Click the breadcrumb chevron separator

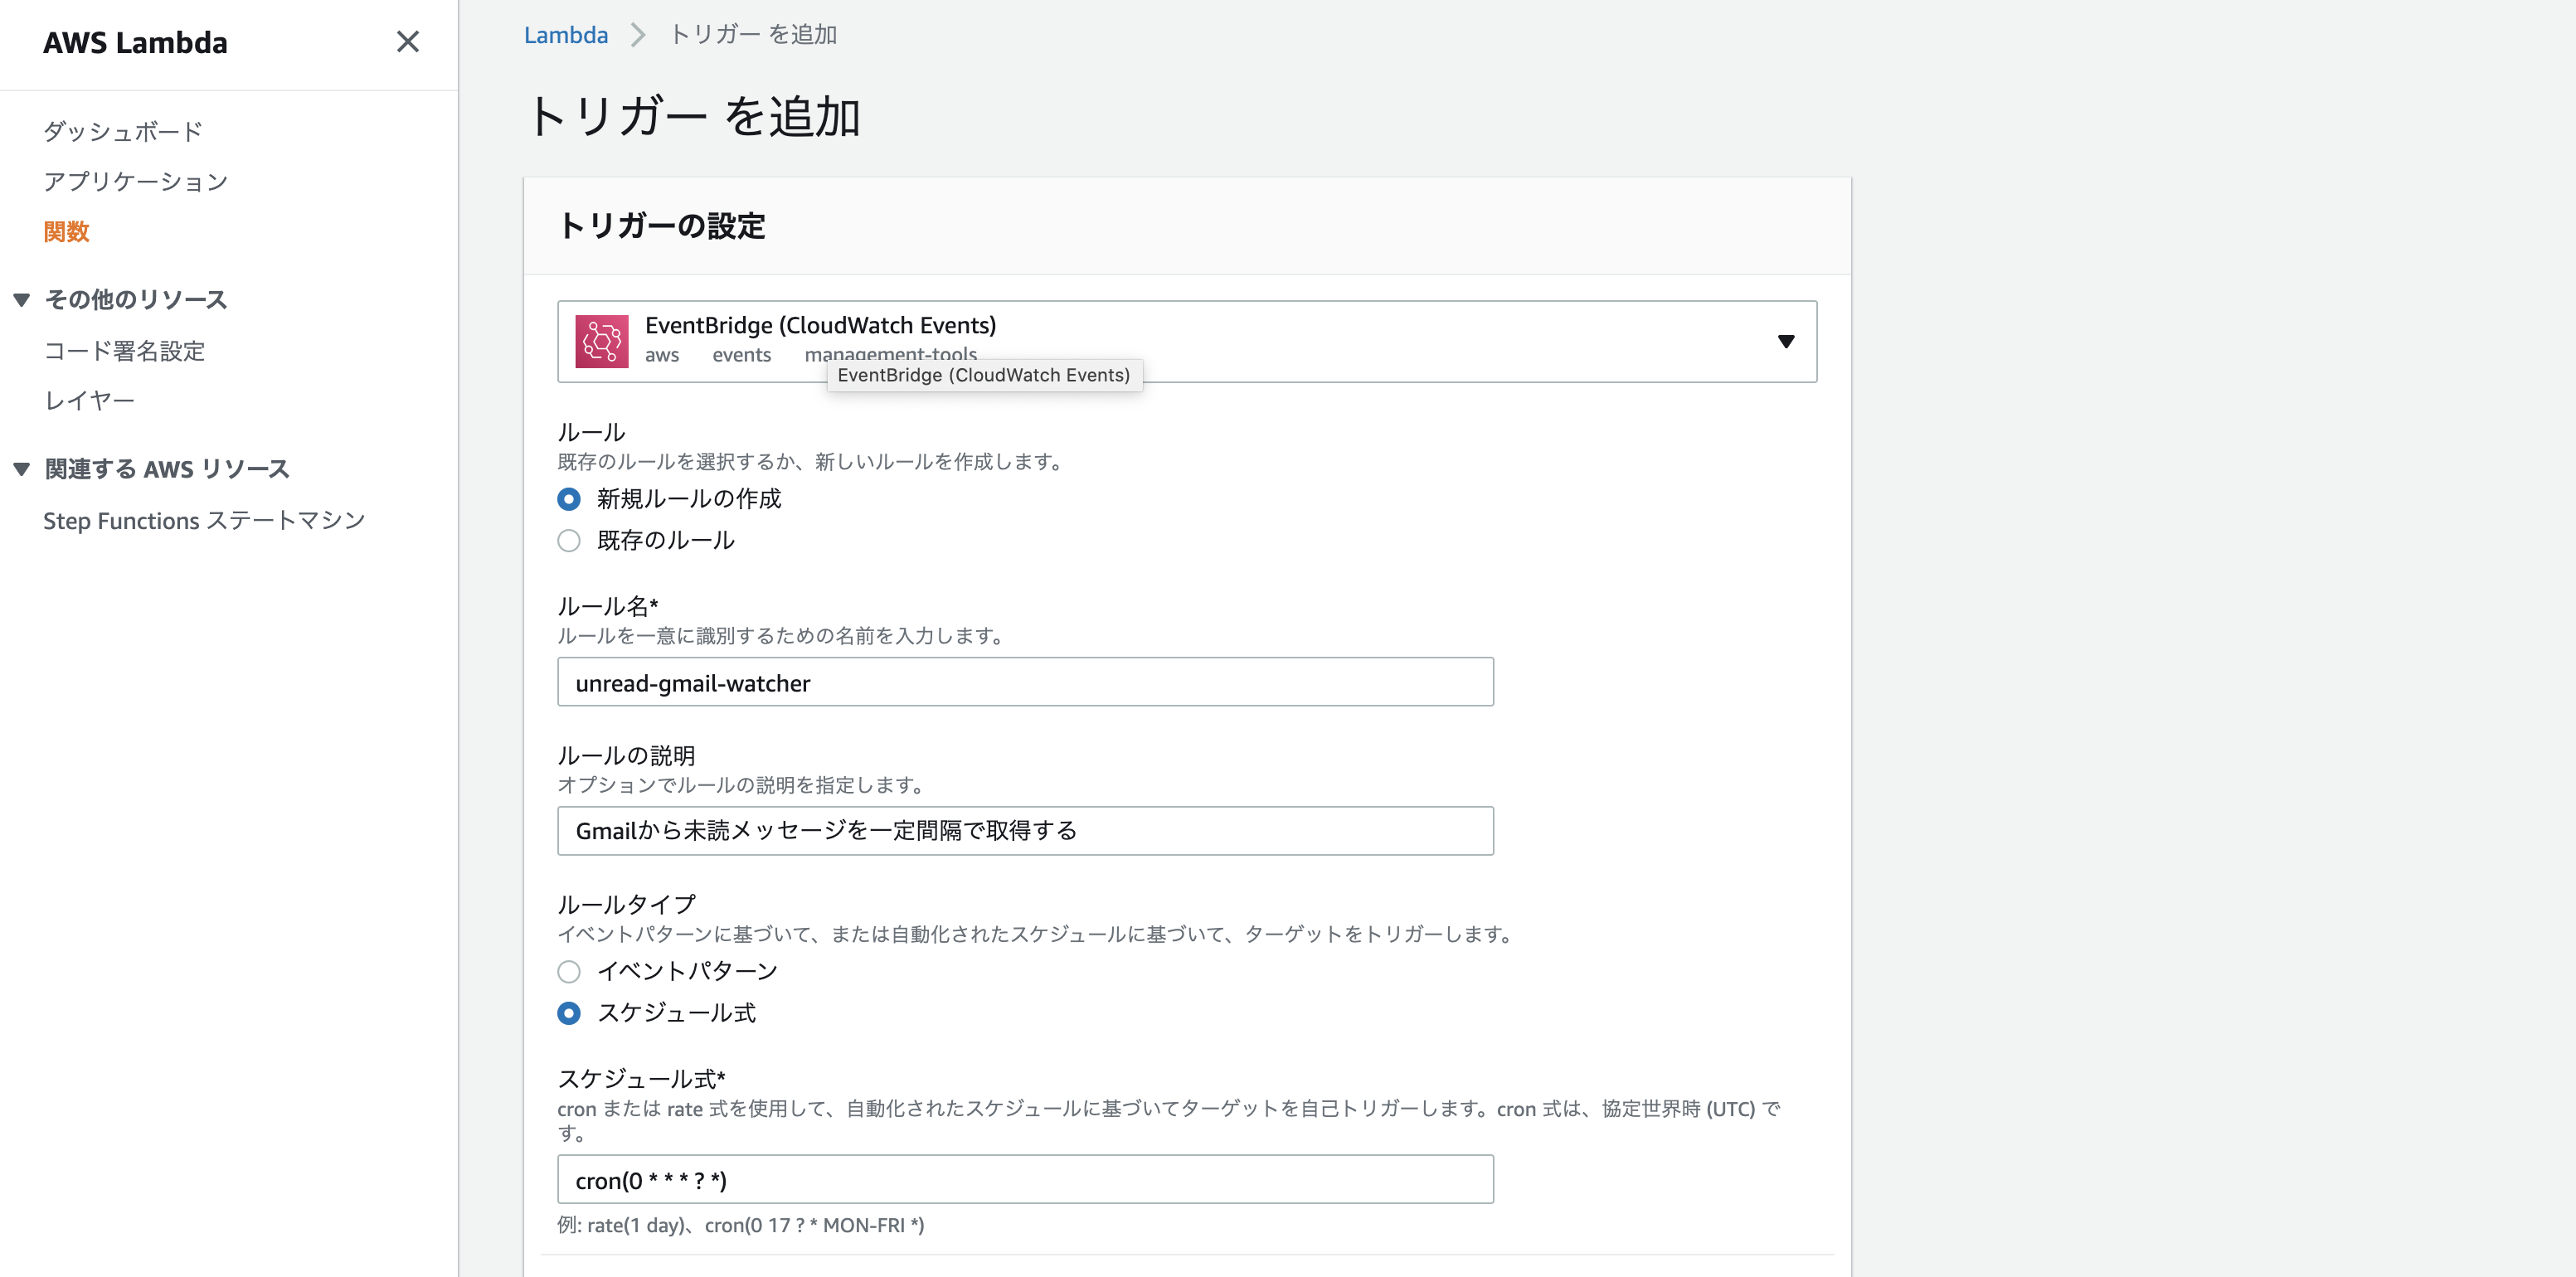638,35
